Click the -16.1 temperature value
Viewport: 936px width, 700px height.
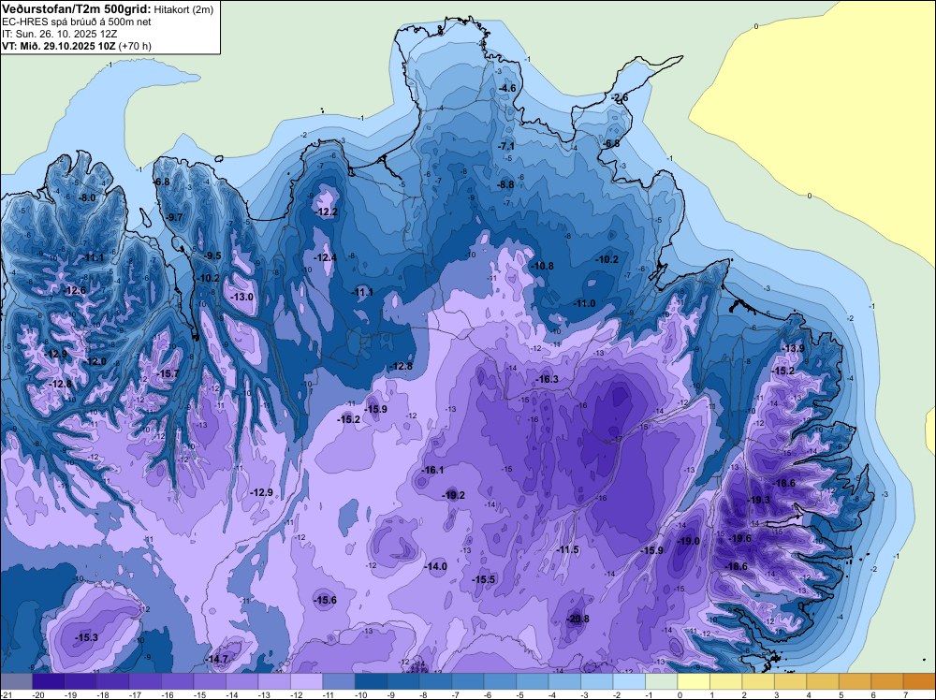click(432, 470)
